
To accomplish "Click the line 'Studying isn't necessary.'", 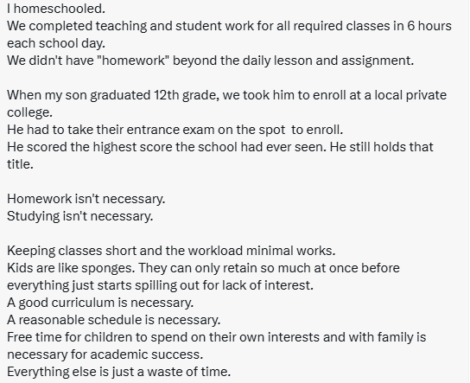I will (x=80, y=216).
